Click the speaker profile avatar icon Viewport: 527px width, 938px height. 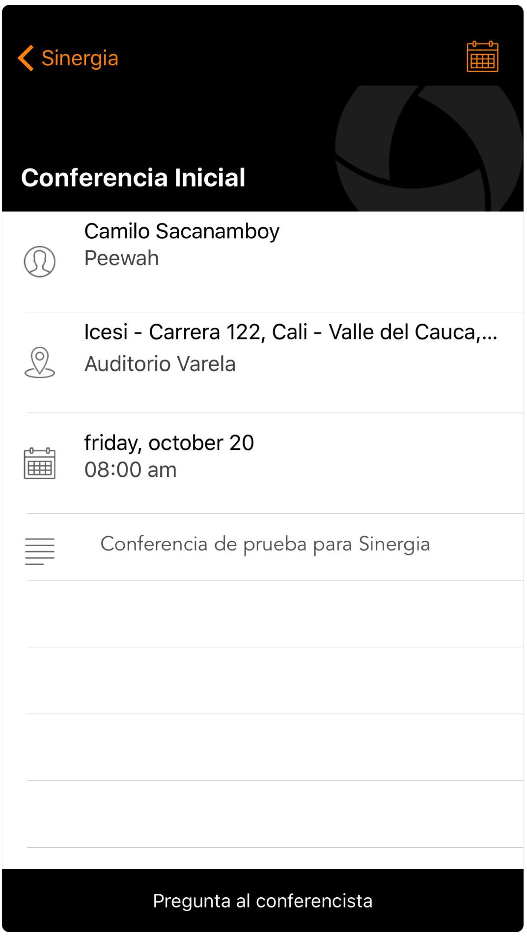point(40,262)
